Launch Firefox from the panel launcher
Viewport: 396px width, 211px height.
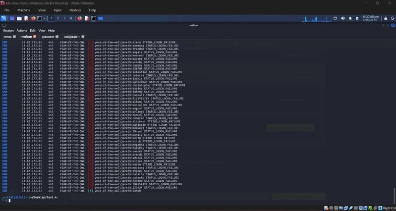(33, 18)
